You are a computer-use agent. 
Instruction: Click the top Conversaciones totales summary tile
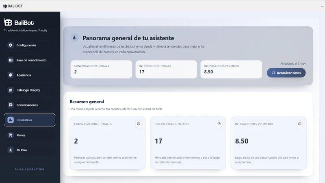pos(101,69)
